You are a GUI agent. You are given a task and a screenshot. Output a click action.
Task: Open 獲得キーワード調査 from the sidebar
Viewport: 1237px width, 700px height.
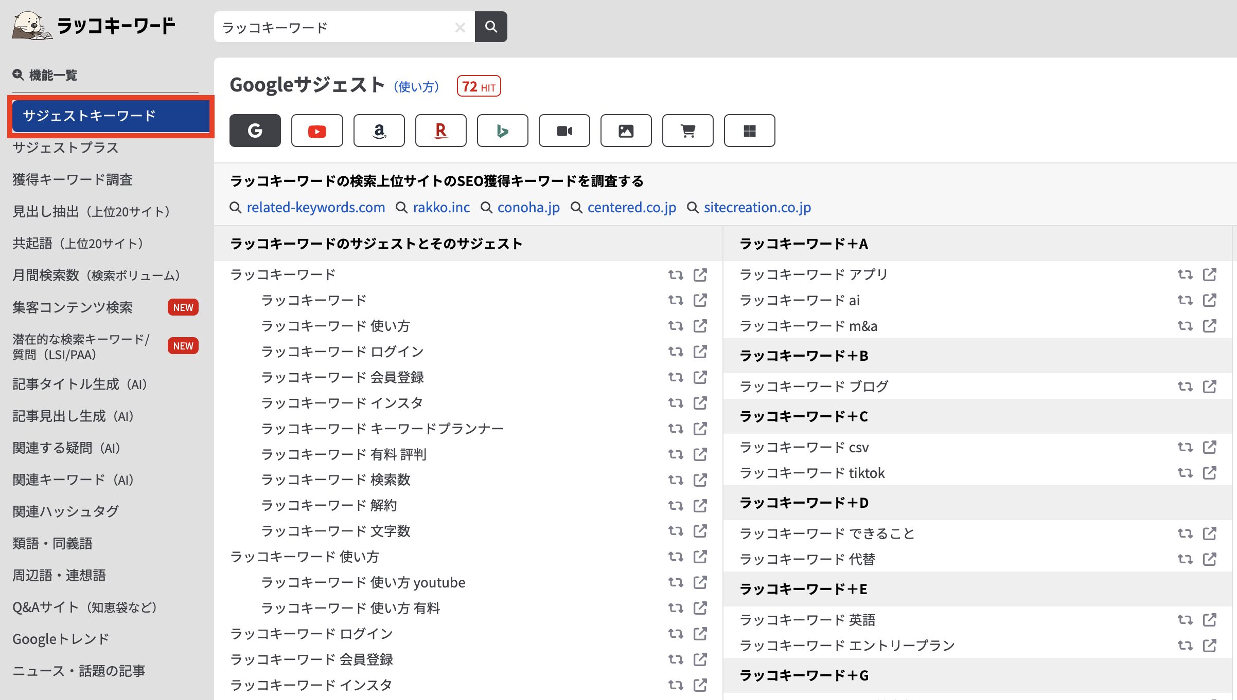pos(73,179)
